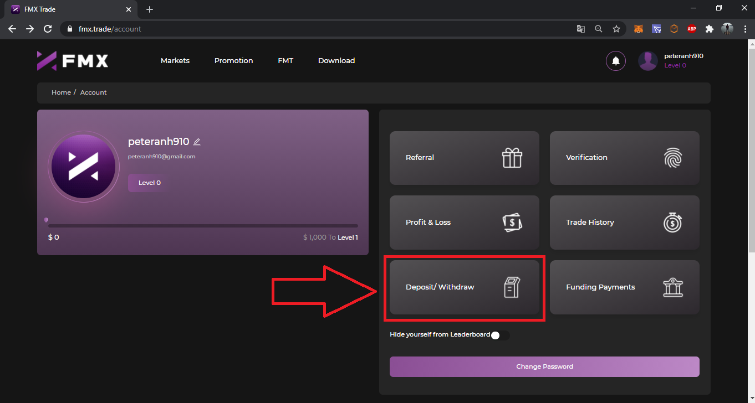Go forward using browser forward arrow
755x403 pixels.
(x=30, y=29)
